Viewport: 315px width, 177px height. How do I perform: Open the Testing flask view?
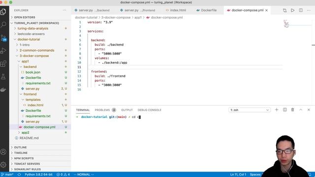click(3, 77)
